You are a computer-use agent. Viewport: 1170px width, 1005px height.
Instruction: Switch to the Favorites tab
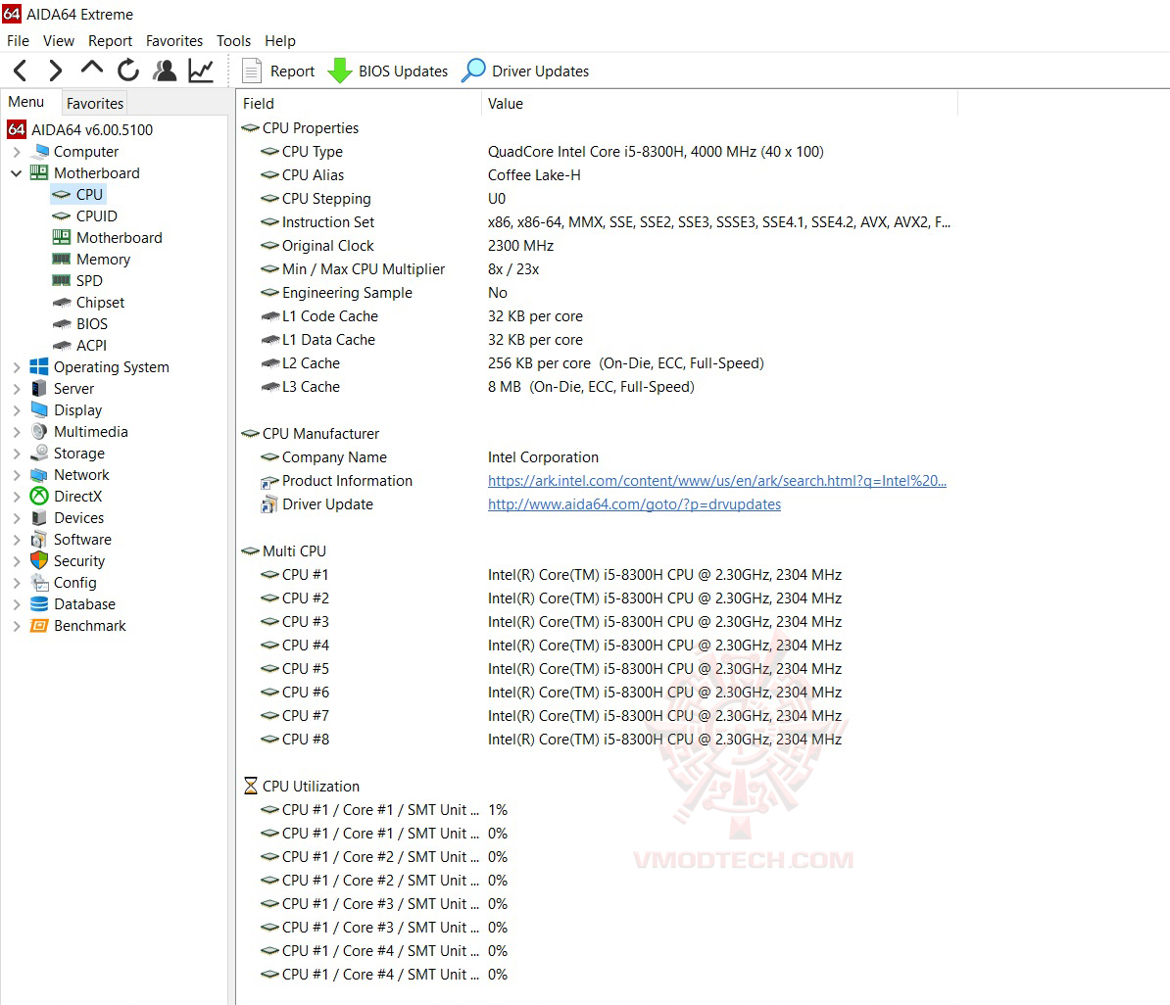point(95,104)
